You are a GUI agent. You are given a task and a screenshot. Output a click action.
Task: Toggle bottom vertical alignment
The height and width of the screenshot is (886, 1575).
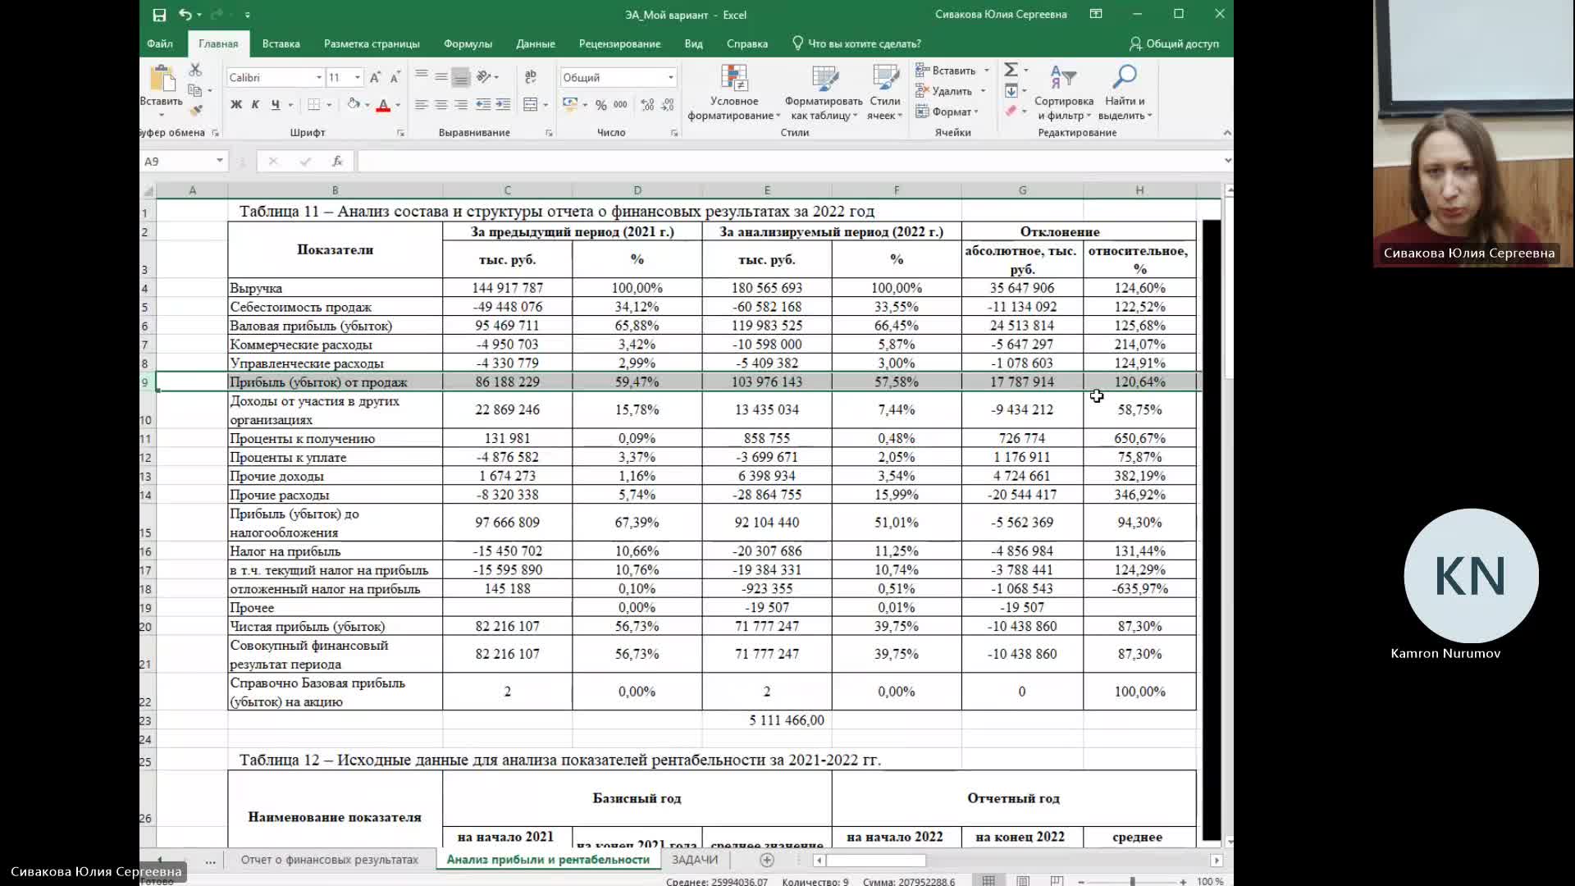tap(461, 76)
